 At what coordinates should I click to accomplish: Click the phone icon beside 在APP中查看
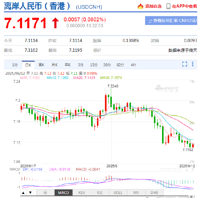coord(168,6)
